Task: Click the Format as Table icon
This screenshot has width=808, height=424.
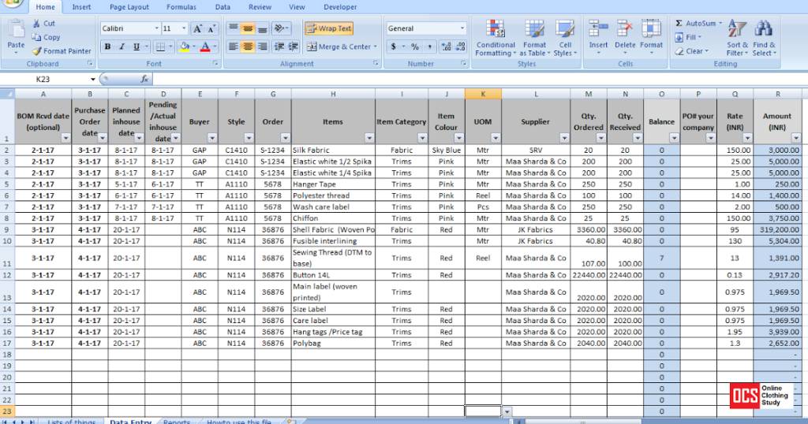Action: point(534,30)
